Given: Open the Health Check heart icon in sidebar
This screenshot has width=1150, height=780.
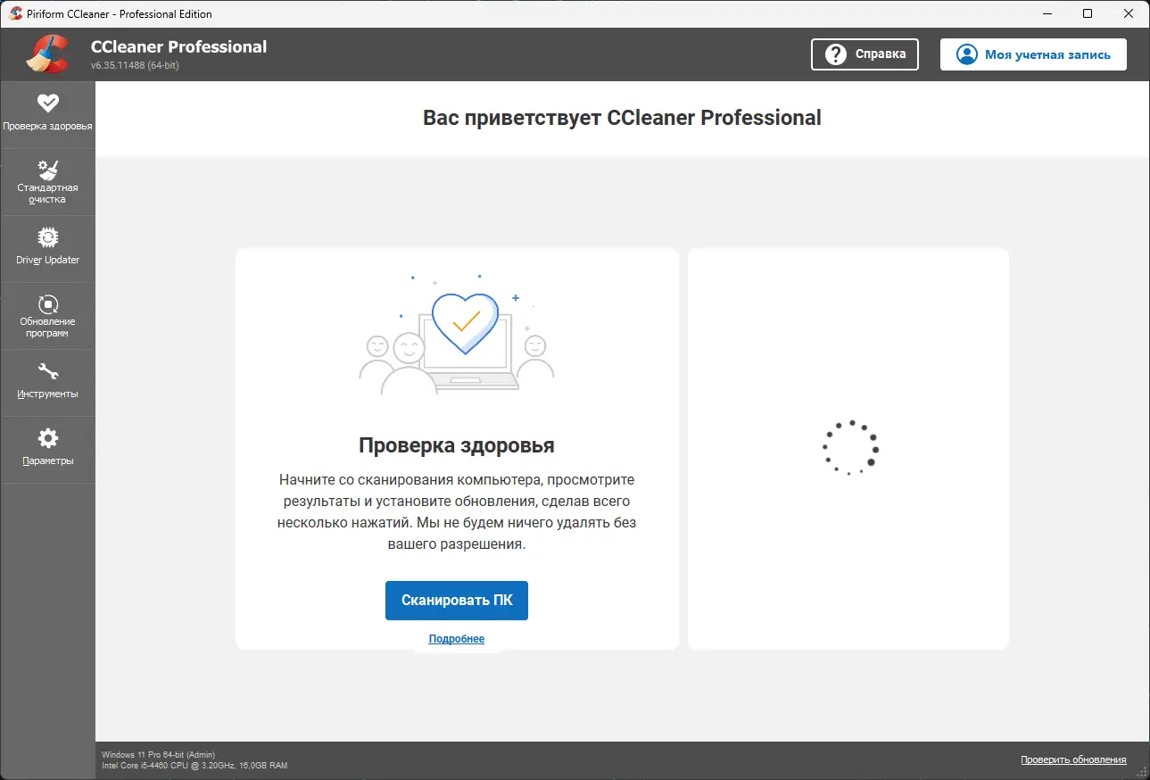Looking at the screenshot, I should click(x=47, y=103).
